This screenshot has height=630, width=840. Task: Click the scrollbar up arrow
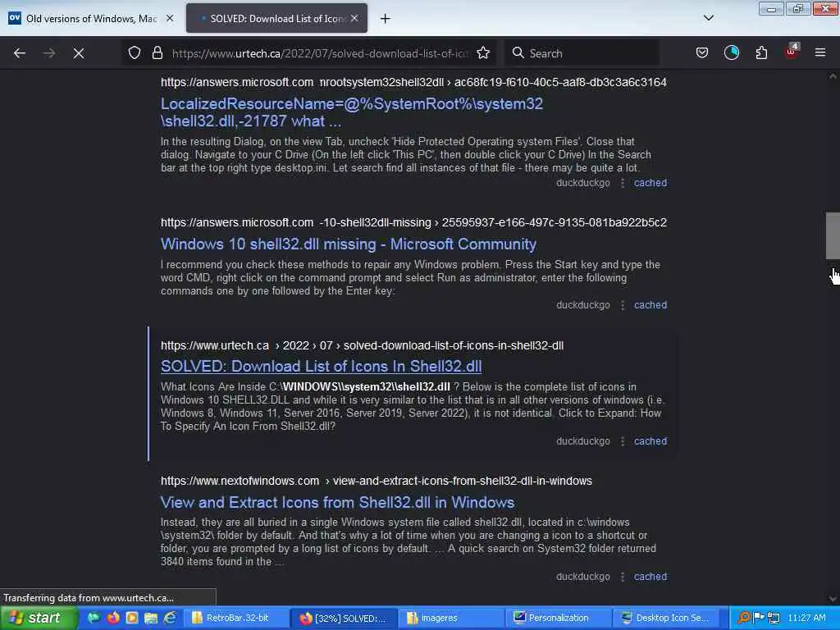tap(833, 76)
